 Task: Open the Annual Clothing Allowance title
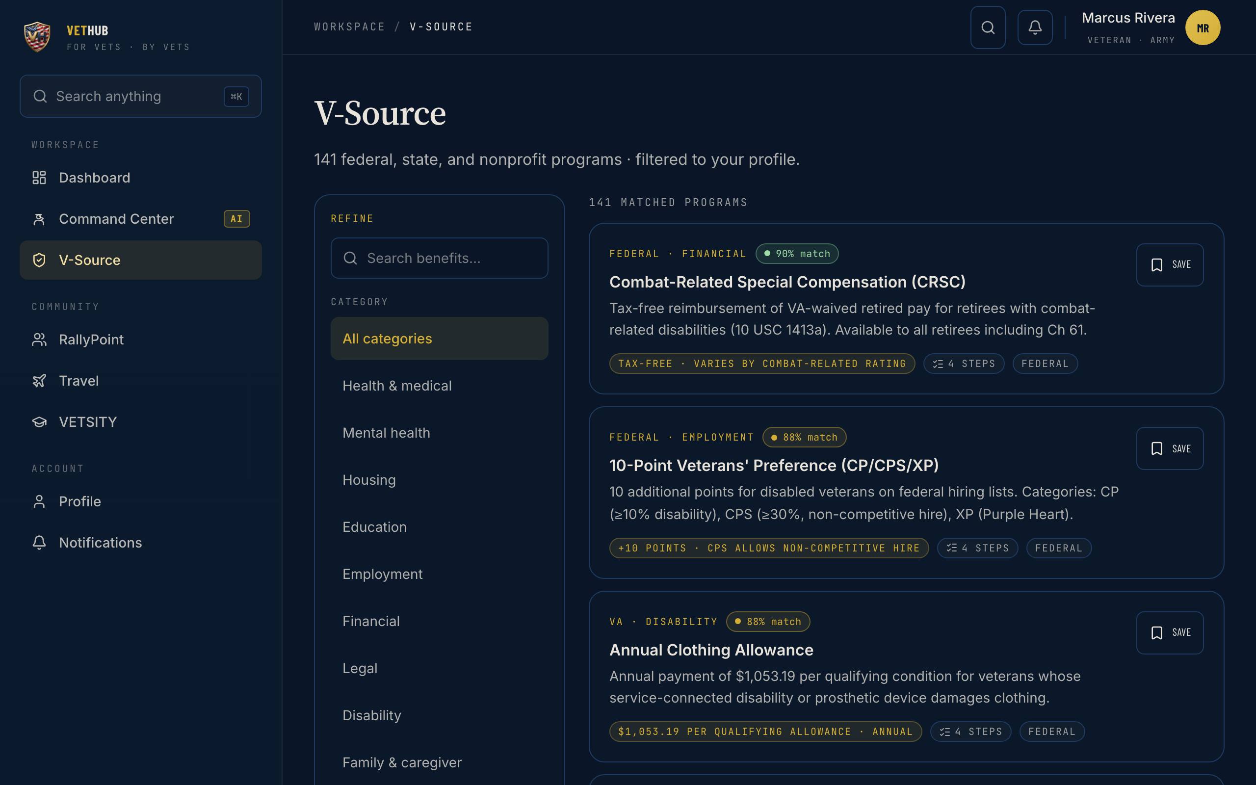pyautogui.click(x=711, y=650)
